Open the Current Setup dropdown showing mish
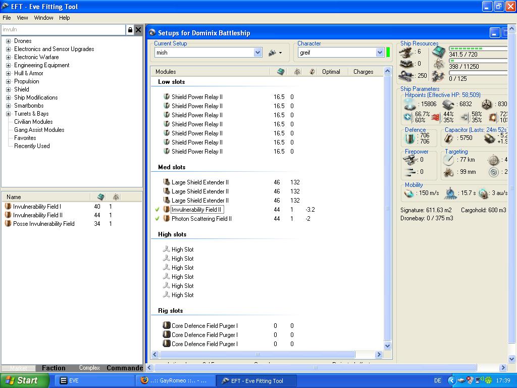 [258, 53]
